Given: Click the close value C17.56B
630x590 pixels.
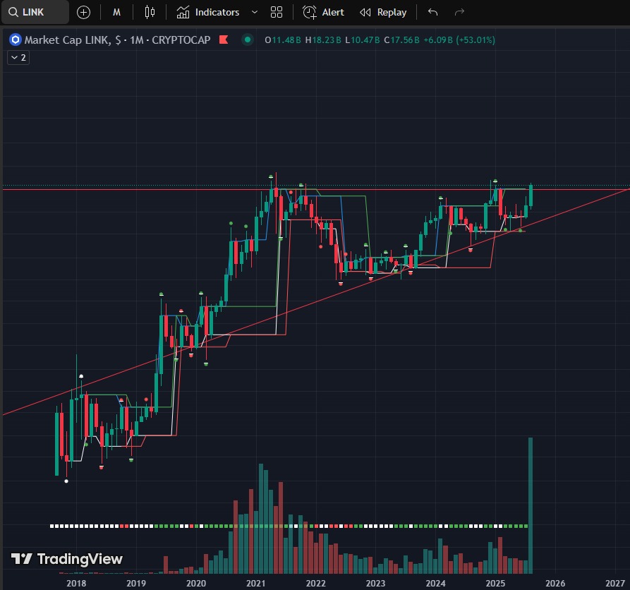Looking at the screenshot, I should 401,40.
